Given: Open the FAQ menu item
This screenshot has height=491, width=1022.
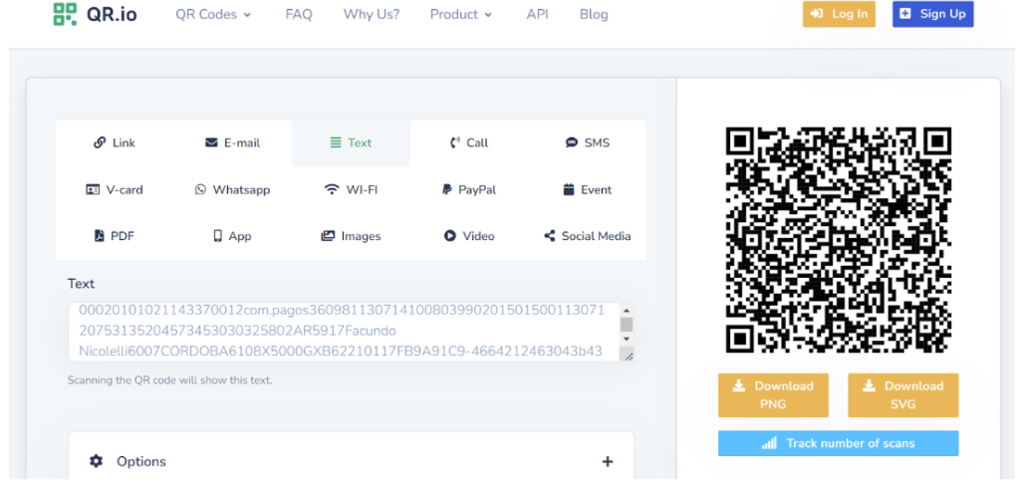Looking at the screenshot, I should coord(299,14).
